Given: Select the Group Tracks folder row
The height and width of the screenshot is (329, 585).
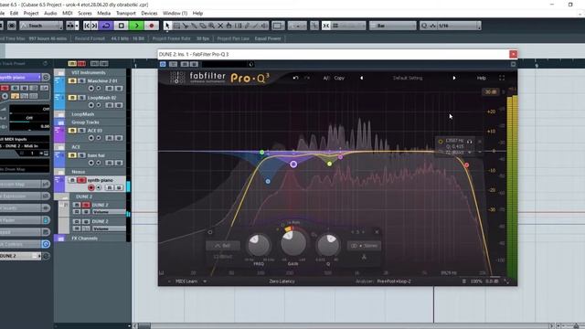Looking at the screenshot, I should [x=90, y=122].
